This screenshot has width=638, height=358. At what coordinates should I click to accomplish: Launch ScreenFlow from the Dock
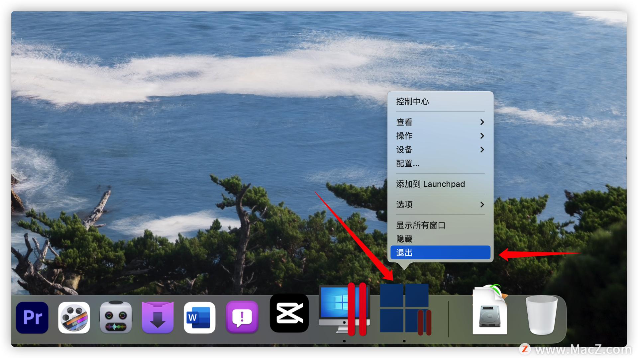coord(74,317)
